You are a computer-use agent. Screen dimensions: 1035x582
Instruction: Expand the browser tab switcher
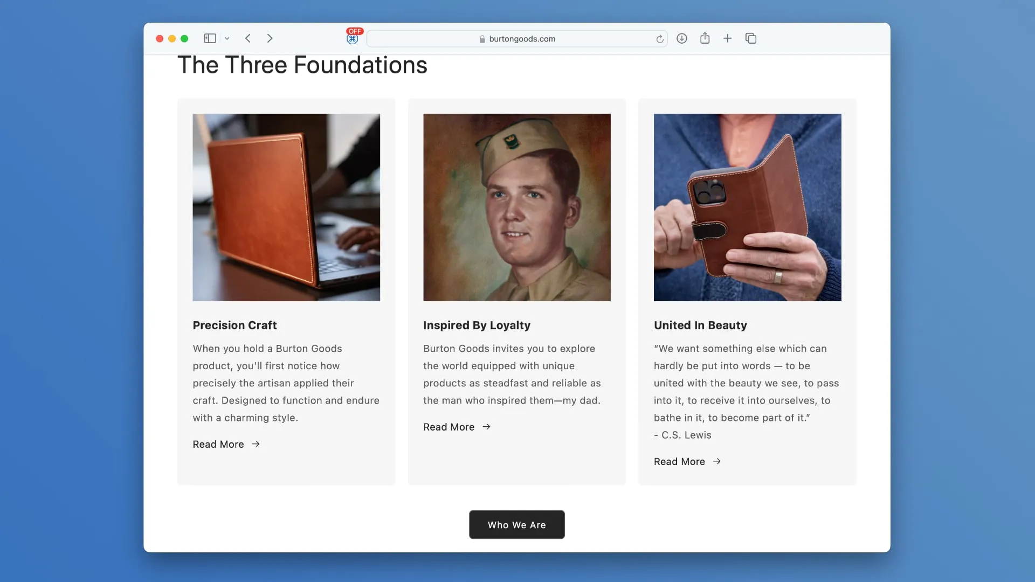click(x=751, y=38)
